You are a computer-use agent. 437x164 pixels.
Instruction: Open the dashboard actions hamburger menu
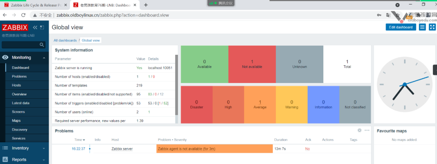point(422,27)
